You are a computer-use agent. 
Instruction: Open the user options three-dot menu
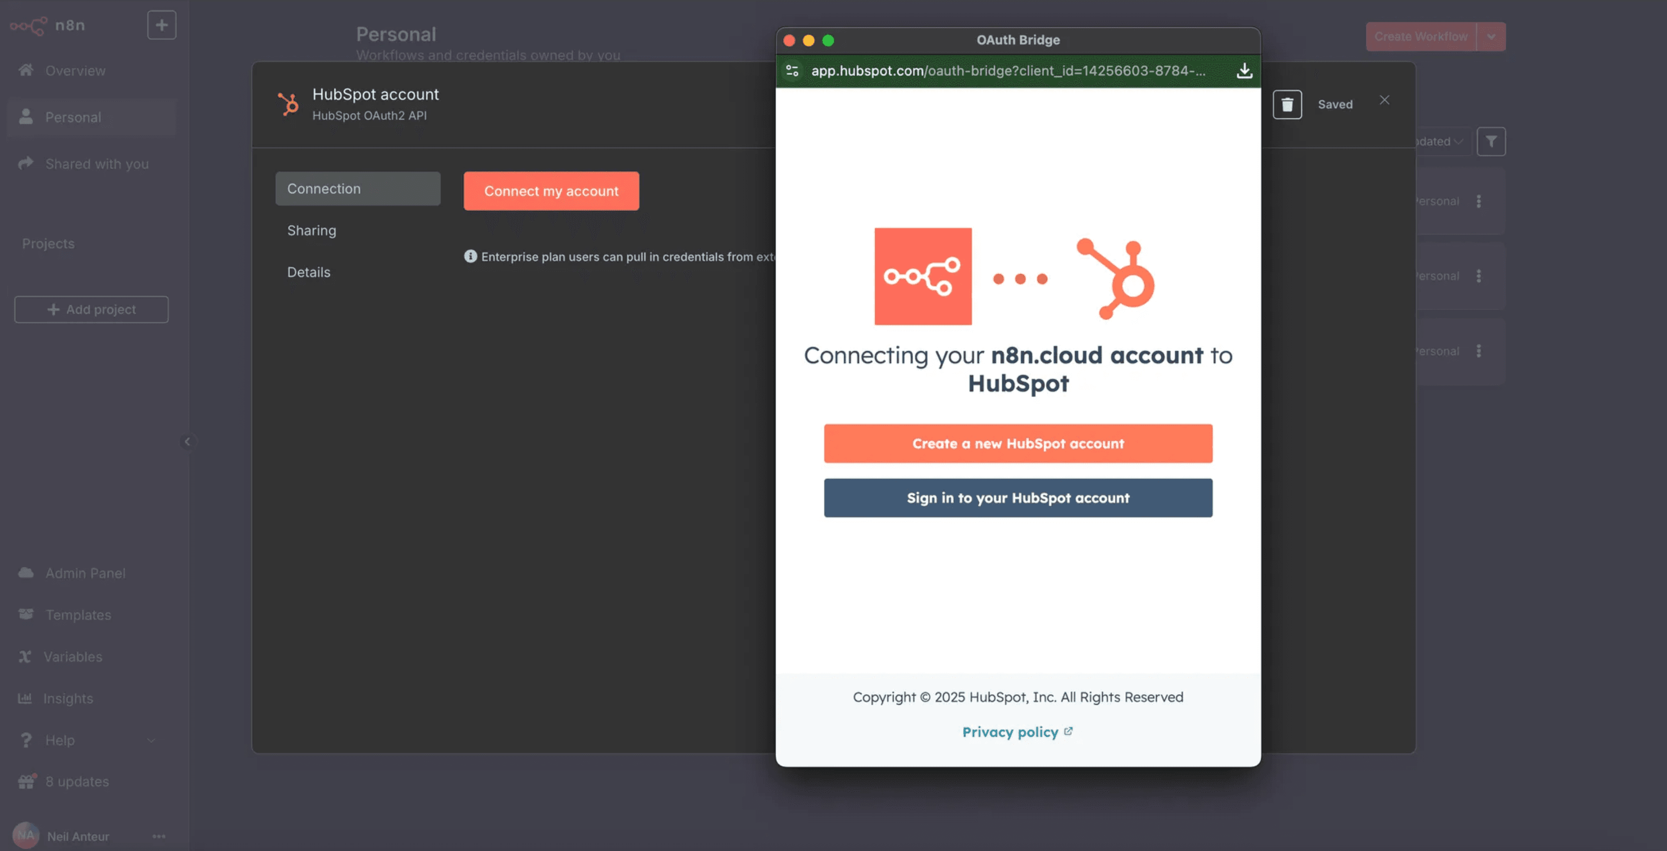159,836
